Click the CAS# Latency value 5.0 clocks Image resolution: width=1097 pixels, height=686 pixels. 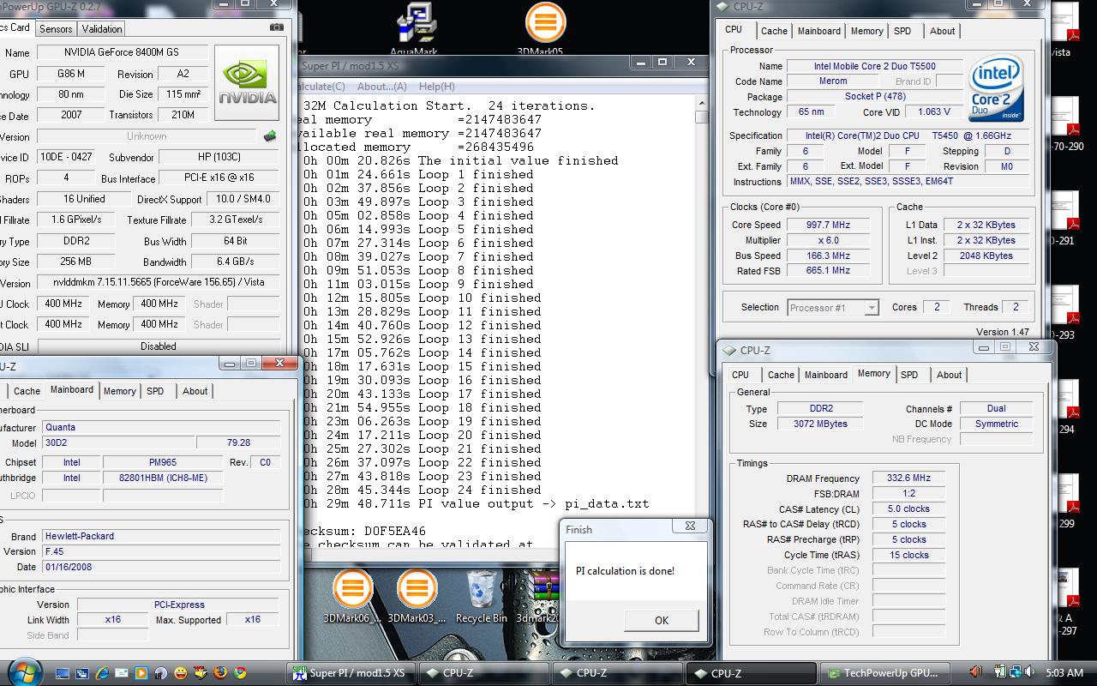point(909,509)
